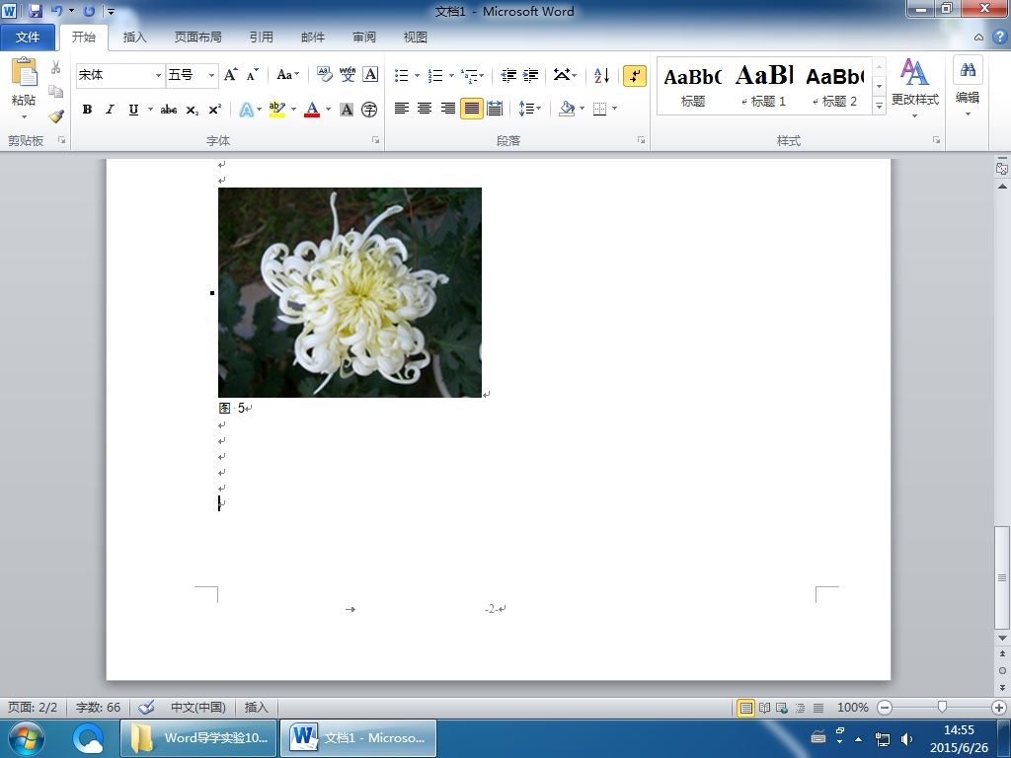Select the chrysanthemum picture in the document
This screenshot has width=1011, height=758.
(x=350, y=292)
